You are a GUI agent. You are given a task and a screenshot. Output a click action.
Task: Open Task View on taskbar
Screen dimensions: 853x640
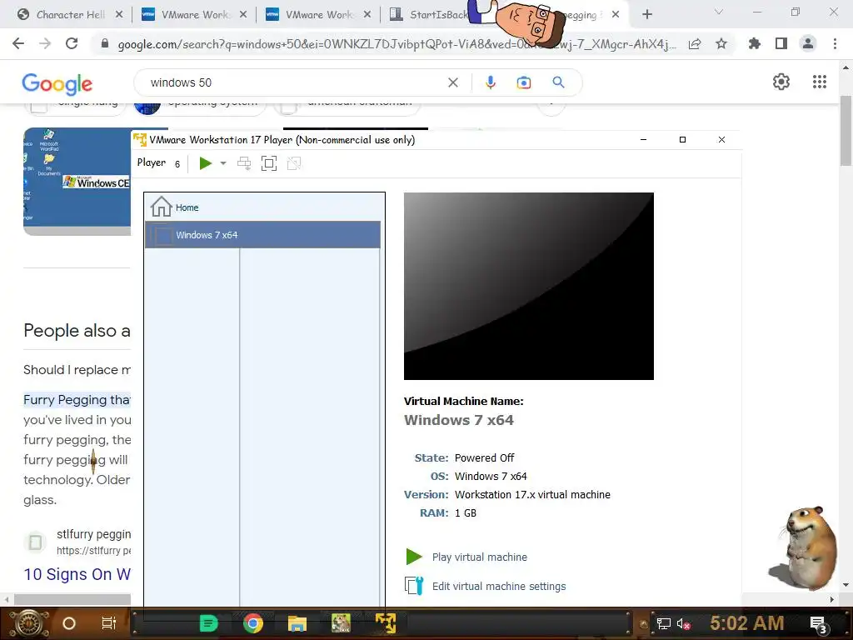pos(109,623)
